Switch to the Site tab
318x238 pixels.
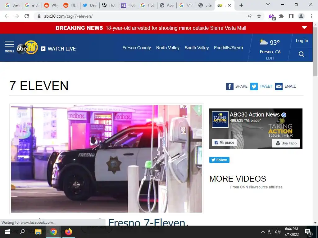[x=205, y=5]
